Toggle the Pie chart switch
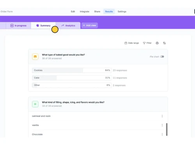195x146 pixels. (162, 56)
